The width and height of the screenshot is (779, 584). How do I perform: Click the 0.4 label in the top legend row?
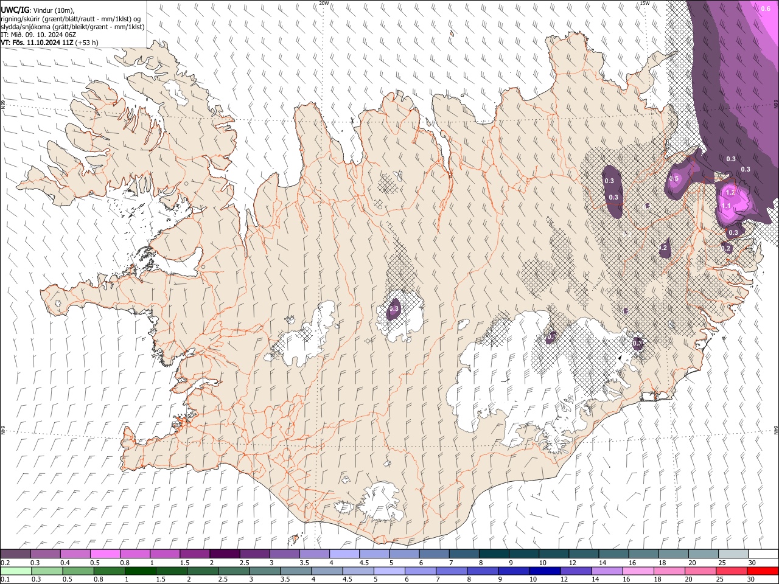(x=65, y=563)
